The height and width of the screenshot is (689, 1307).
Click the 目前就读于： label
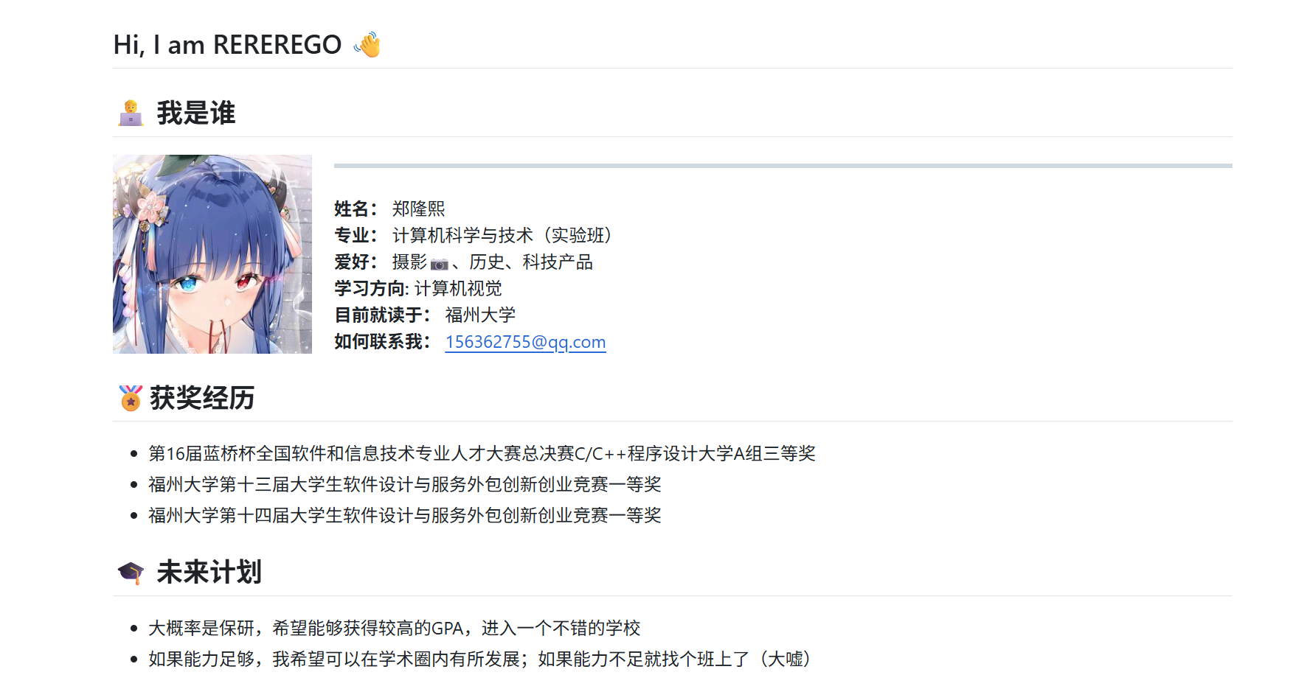[x=383, y=315]
